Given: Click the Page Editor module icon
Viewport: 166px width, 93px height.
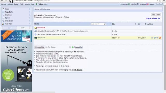Looking at the screenshot, I should pos(3,12).
